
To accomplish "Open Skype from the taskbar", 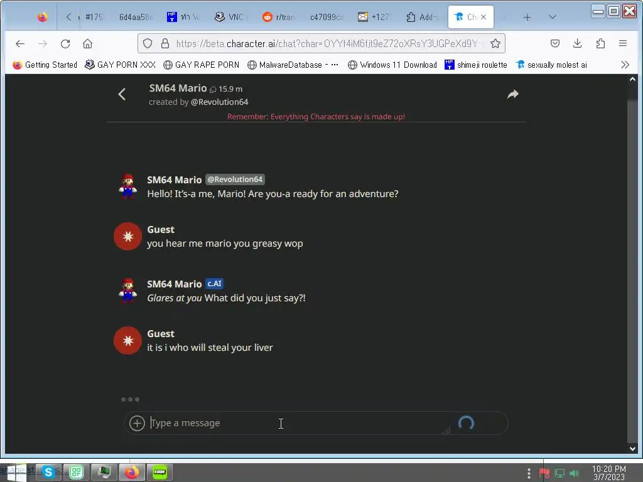I will (49, 473).
